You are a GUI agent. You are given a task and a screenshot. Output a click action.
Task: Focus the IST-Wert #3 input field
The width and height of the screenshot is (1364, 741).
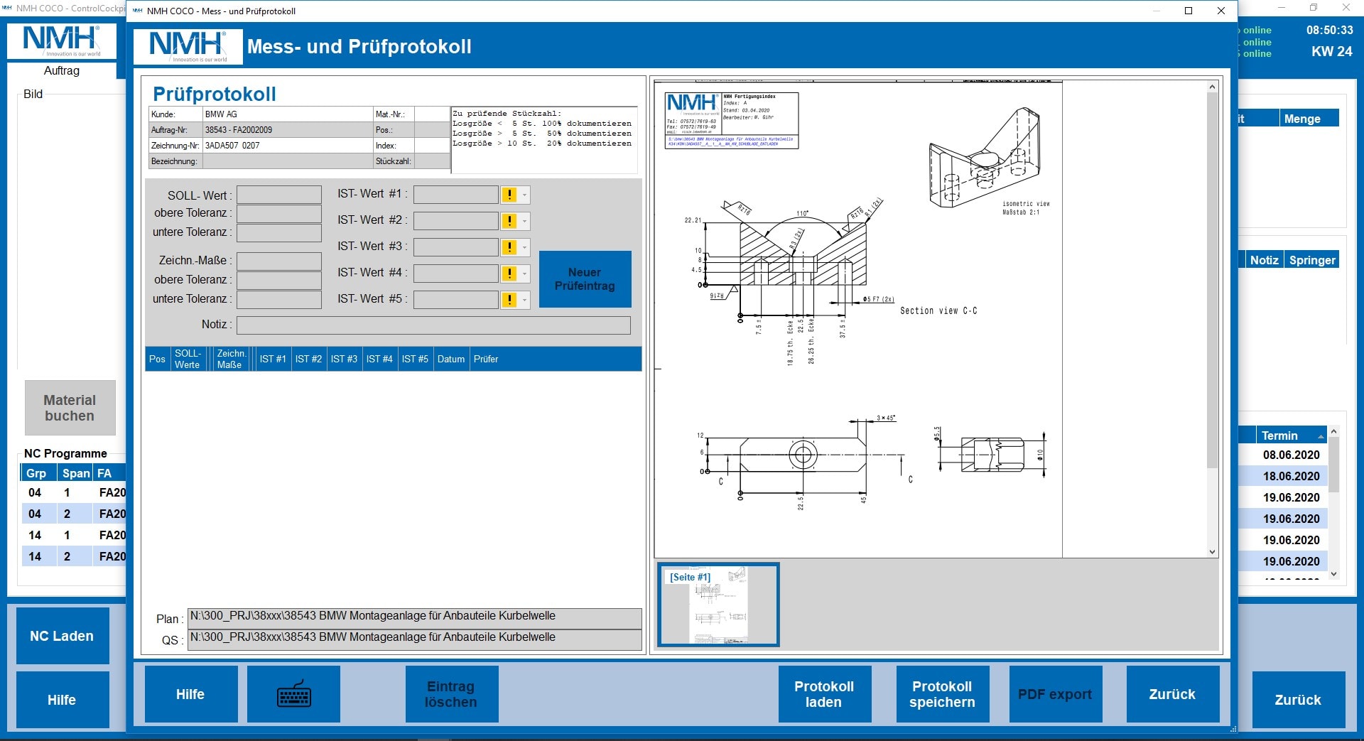coord(456,247)
